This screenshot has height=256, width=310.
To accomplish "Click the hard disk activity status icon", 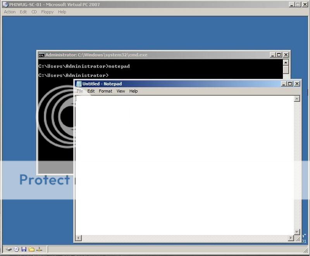I will click(x=9, y=250).
